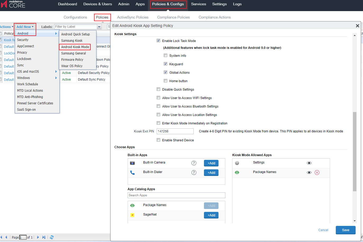
Task: Click the dialog's vertical scrollbar thumb
Action: point(355,151)
